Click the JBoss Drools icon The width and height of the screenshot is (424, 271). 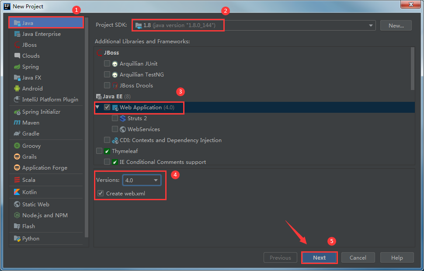point(115,86)
